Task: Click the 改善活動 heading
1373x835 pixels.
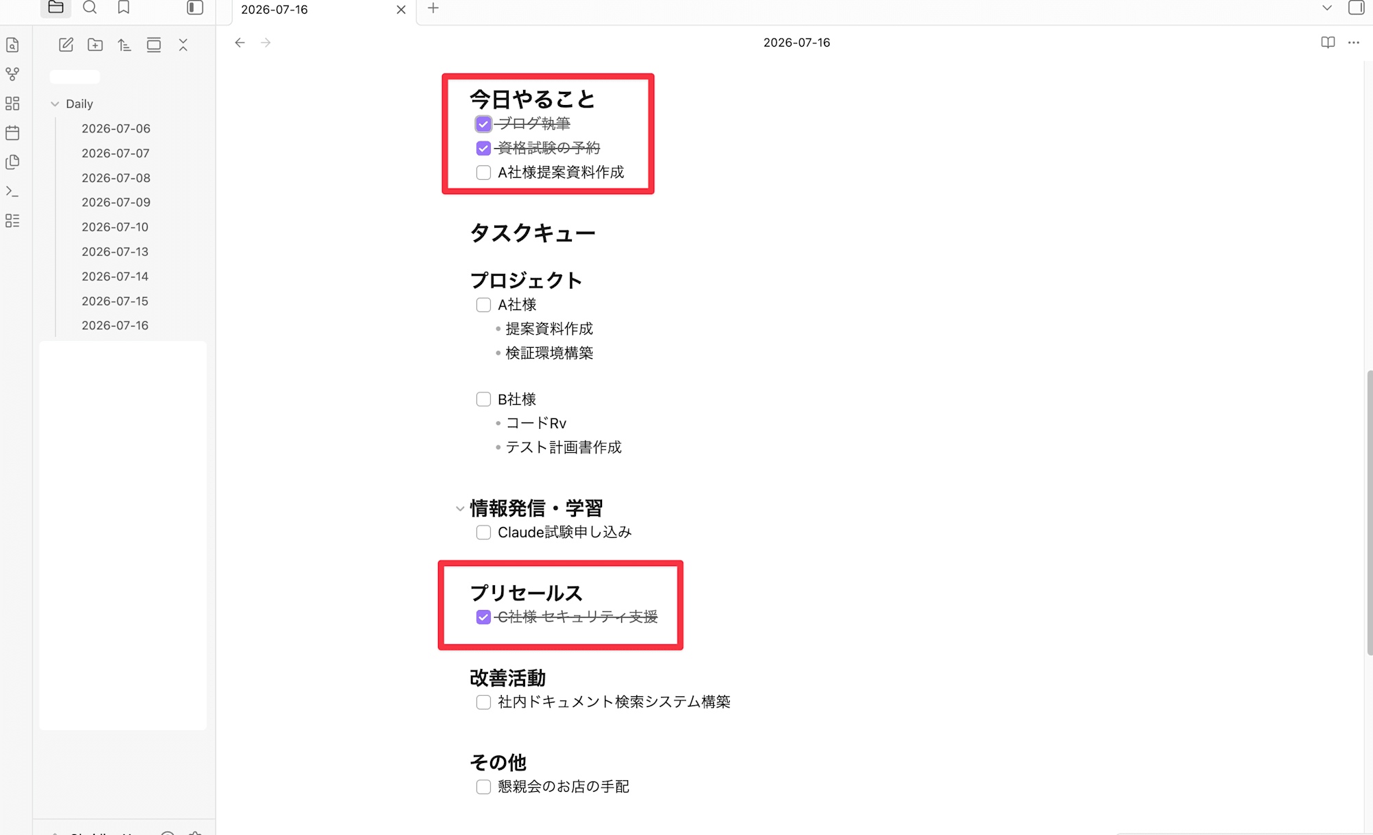Action: pyautogui.click(x=507, y=679)
